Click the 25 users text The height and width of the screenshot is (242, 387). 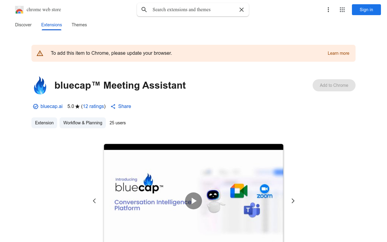[118, 123]
